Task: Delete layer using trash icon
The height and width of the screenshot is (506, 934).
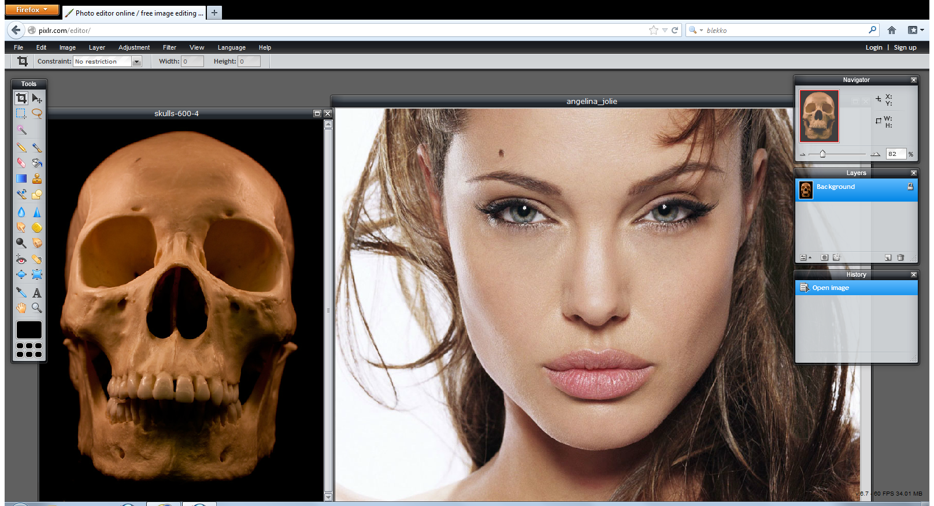Action: pyautogui.click(x=900, y=258)
